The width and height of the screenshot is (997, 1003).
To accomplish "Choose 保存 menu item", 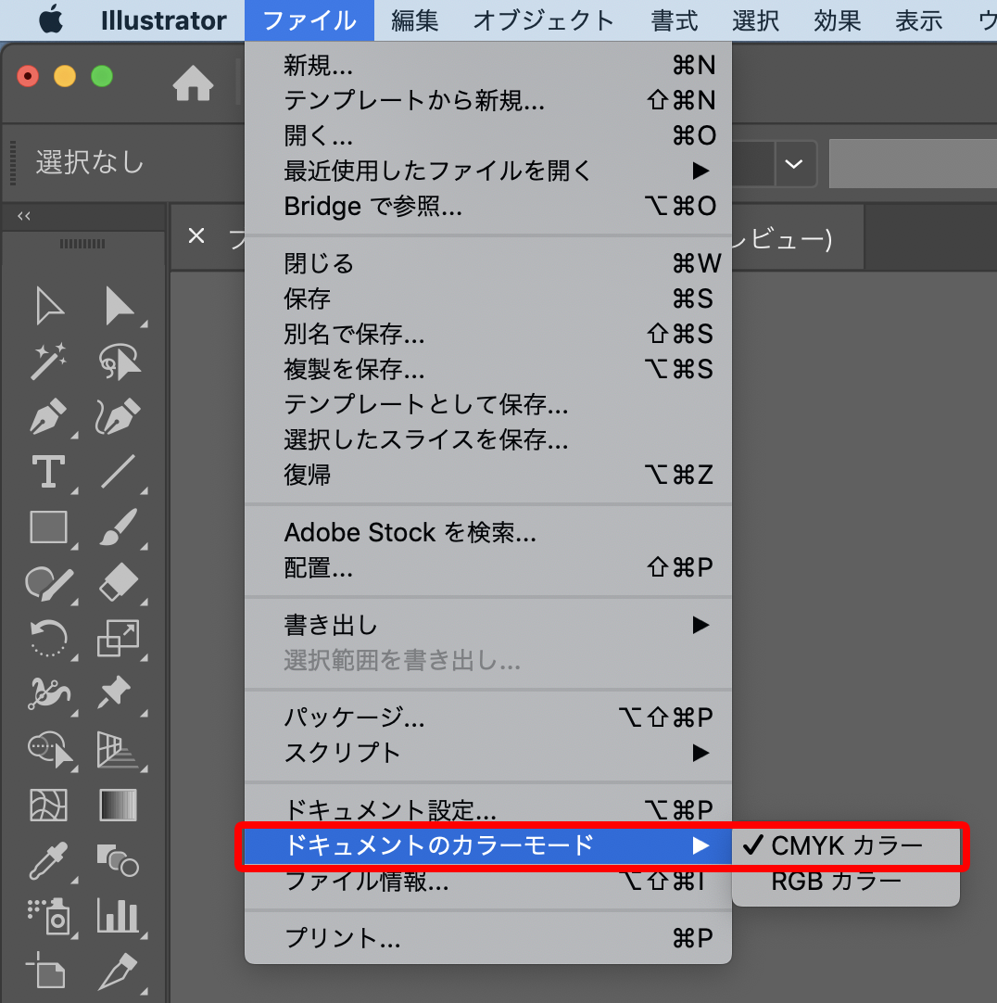I will (x=488, y=298).
